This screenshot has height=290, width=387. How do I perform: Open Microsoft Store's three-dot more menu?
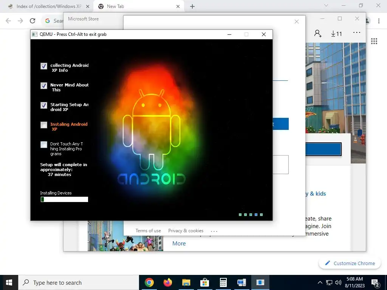tap(357, 32)
